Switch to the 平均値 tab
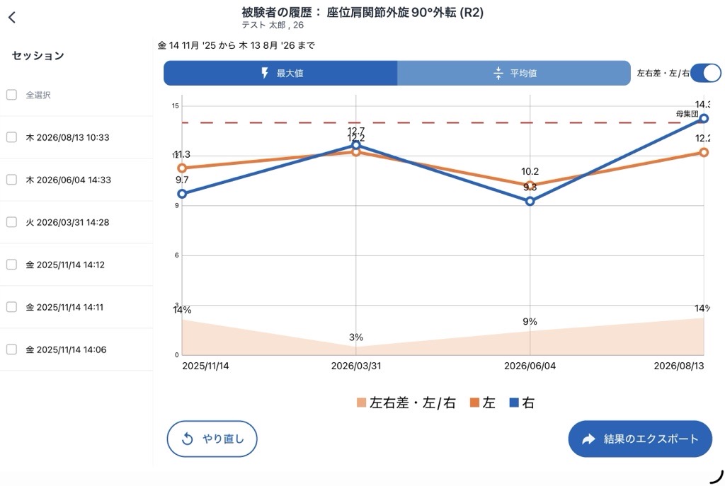 [x=514, y=73]
